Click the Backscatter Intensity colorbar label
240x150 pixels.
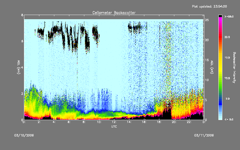point(234,67)
